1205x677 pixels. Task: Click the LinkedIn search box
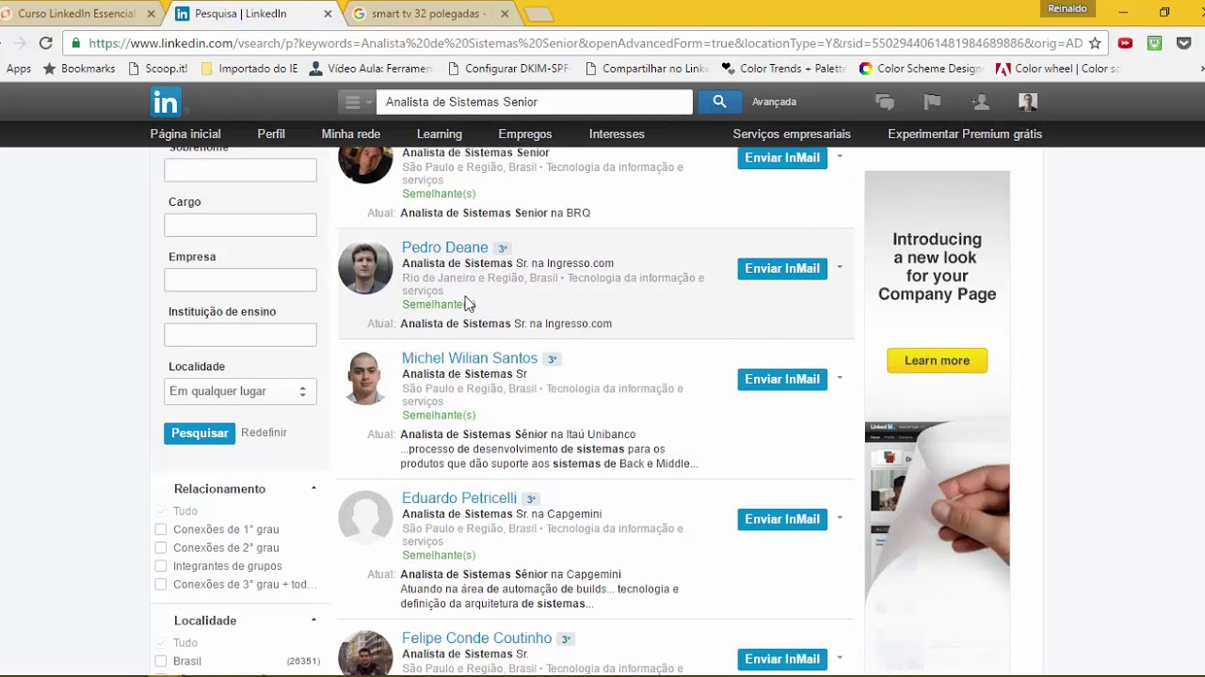[x=535, y=102]
